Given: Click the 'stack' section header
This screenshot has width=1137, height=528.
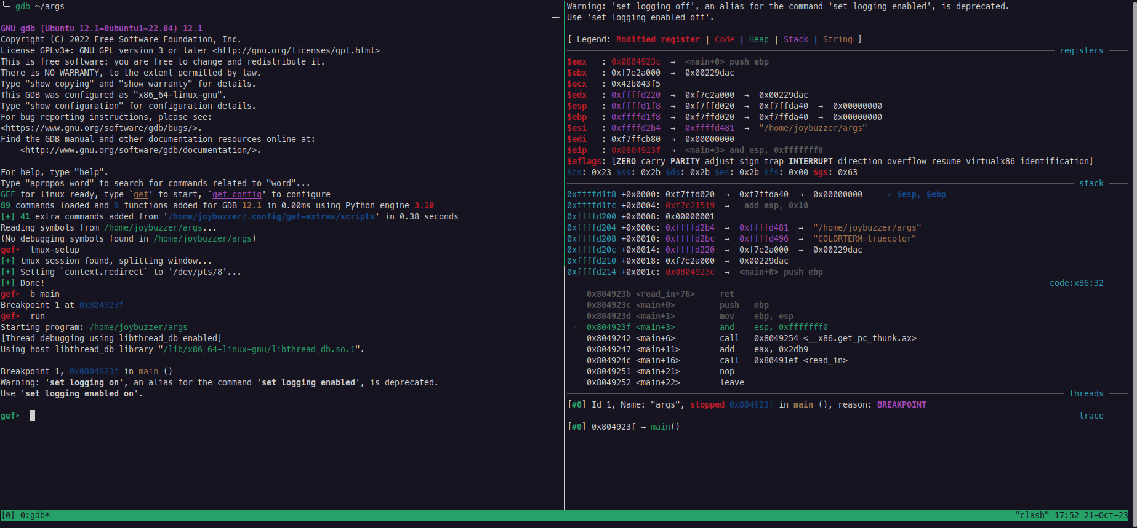Looking at the screenshot, I should pos(1091,183).
